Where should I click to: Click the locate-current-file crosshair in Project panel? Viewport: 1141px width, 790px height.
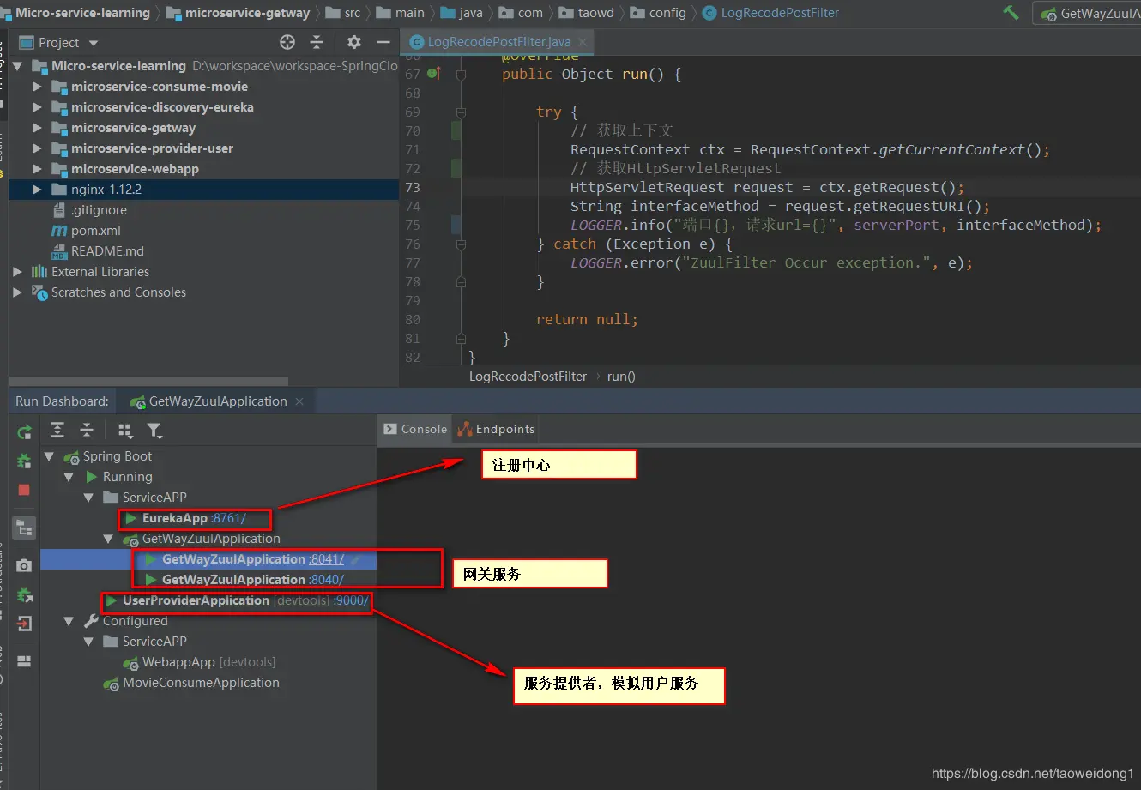[x=287, y=42]
